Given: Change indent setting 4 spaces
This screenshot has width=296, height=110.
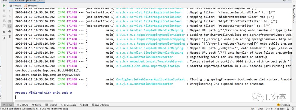Looking at the screenshot, I should (279, 109).
